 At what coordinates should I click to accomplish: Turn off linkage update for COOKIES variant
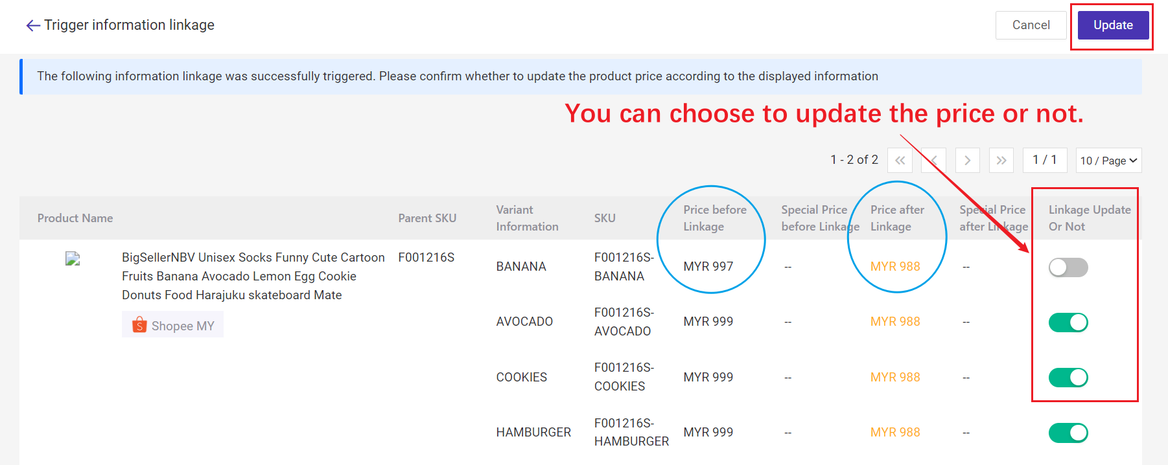[1068, 377]
